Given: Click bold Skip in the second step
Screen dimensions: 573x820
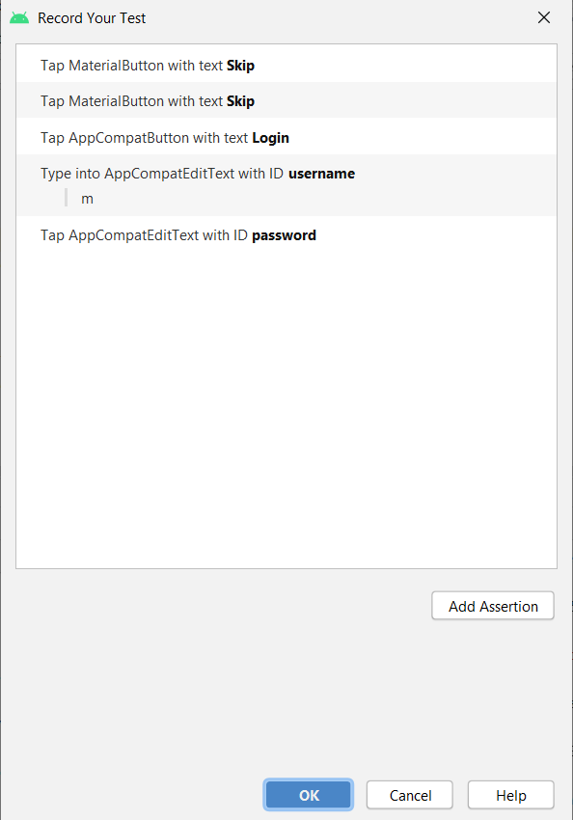Looking at the screenshot, I should pos(240,101).
